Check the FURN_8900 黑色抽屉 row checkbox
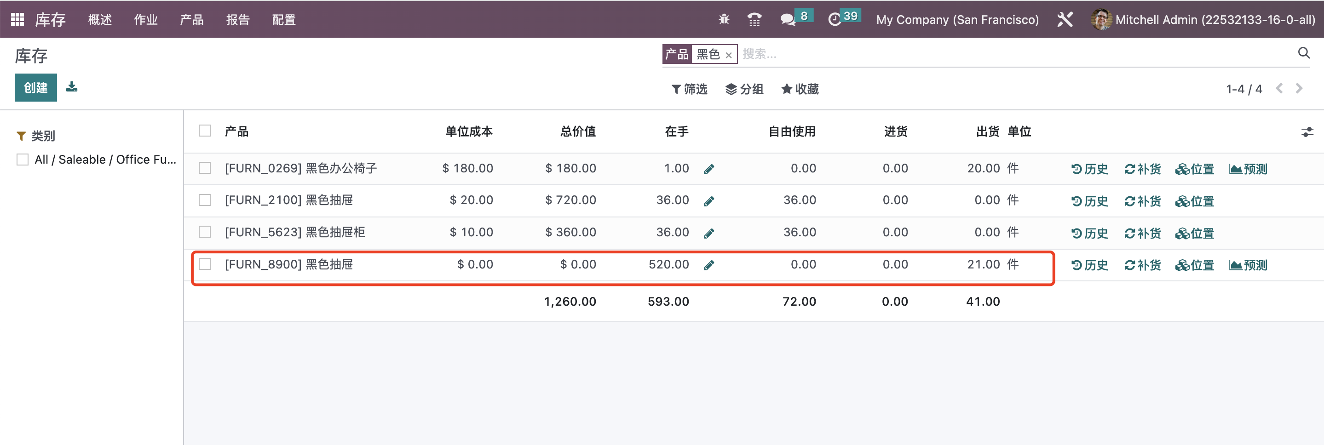Viewport: 1324px width, 445px height. [205, 264]
